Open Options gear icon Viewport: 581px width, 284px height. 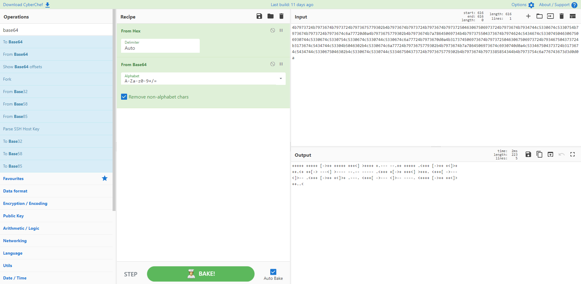pyautogui.click(x=531, y=5)
